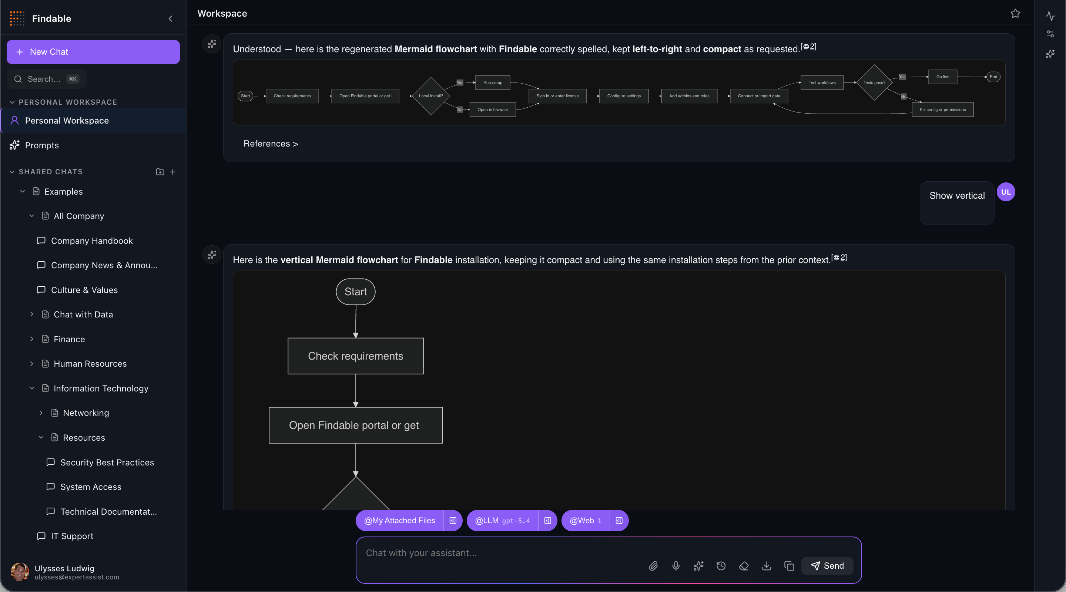Open the settings sliders icon panel
Image resolution: width=1066 pixels, height=592 pixels.
coord(1050,34)
